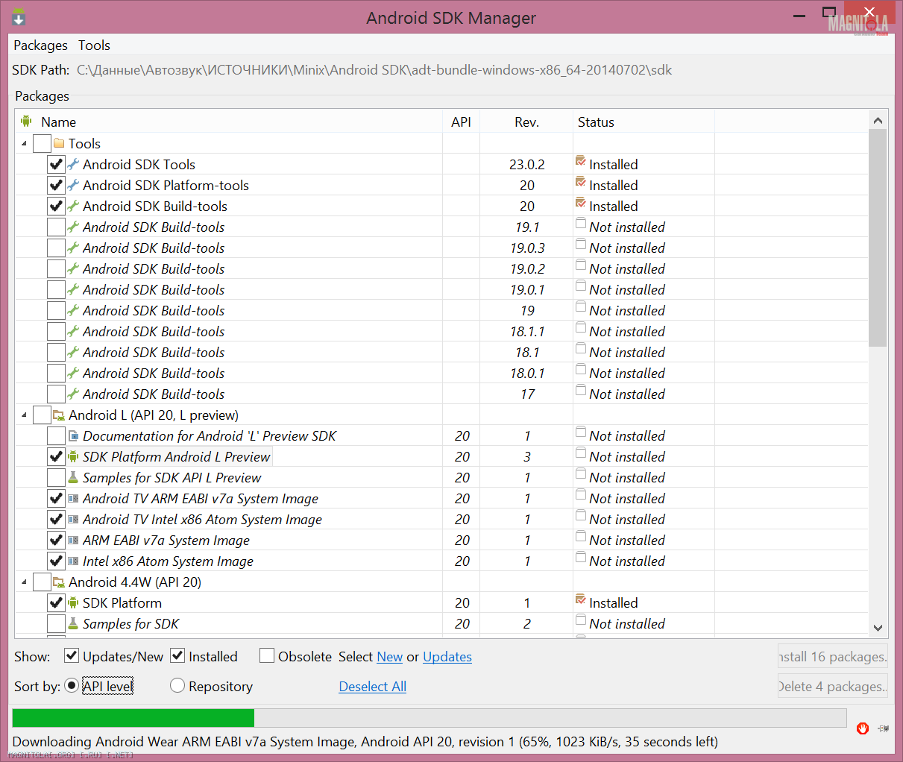Toggle the Installed filter checkbox
903x762 pixels.
point(177,656)
